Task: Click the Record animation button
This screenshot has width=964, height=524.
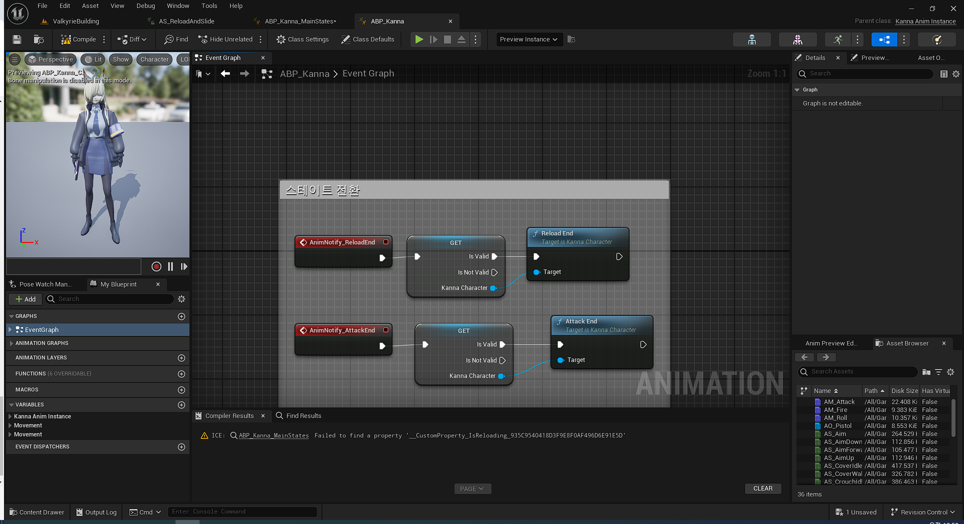Action: point(156,266)
